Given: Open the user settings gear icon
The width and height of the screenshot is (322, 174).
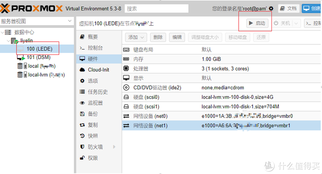Looking at the screenshot, I should pos(271,9).
